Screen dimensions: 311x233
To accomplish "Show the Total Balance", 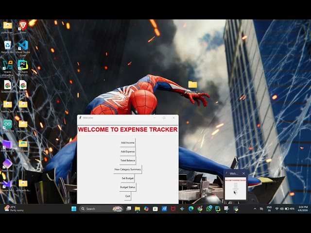I will pos(127,161).
